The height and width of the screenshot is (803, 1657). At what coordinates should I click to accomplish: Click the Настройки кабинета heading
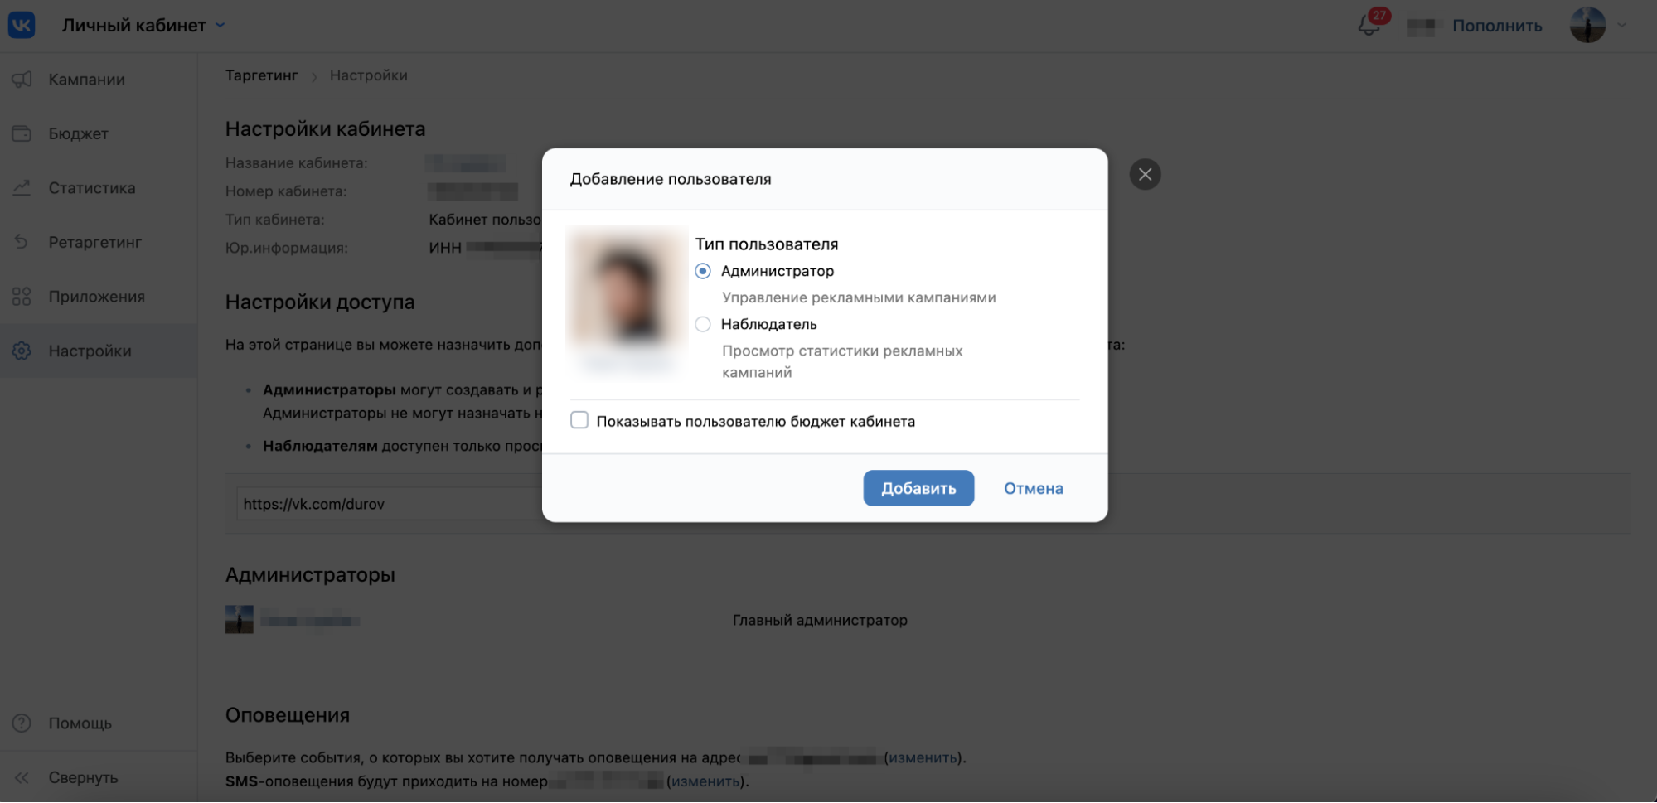pyautogui.click(x=325, y=129)
